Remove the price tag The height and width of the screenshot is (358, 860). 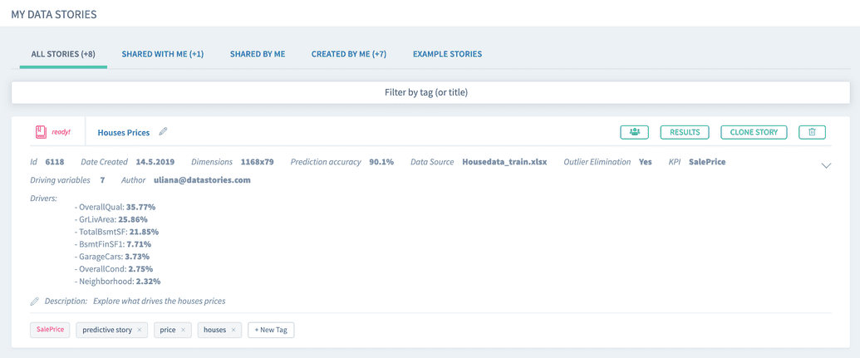click(183, 330)
